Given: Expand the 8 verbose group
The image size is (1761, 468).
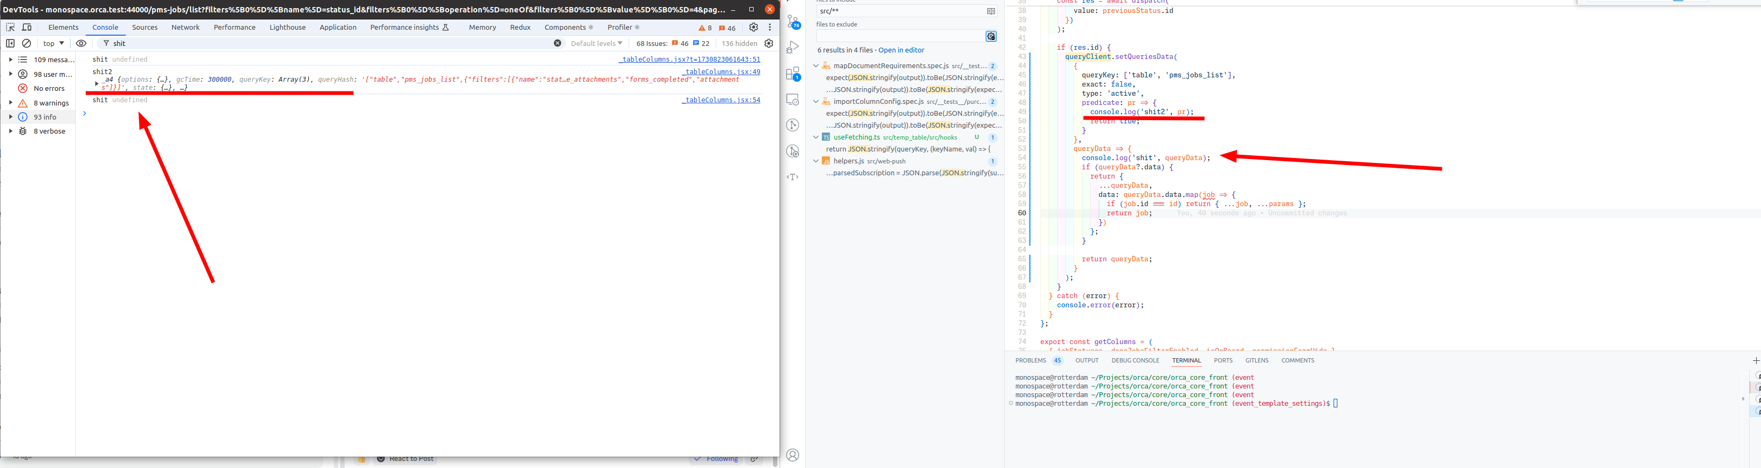Looking at the screenshot, I should click(x=10, y=131).
